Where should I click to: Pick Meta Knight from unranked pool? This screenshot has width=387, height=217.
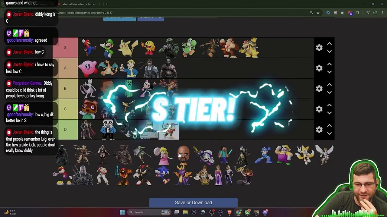click(x=203, y=155)
